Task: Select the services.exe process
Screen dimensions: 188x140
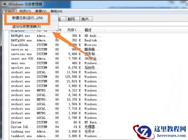Action: tap(21, 54)
